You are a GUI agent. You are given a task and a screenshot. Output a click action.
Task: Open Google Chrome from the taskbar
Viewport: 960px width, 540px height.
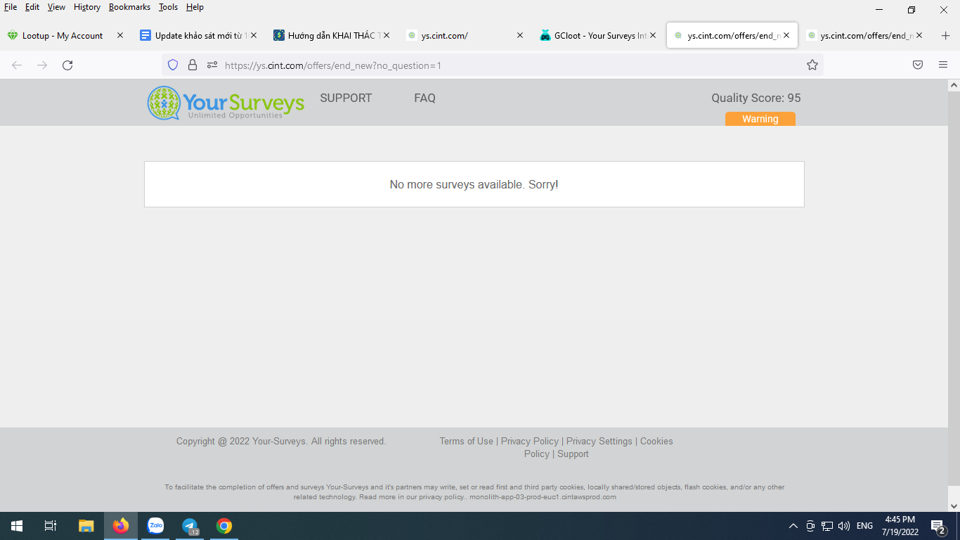coord(224,526)
